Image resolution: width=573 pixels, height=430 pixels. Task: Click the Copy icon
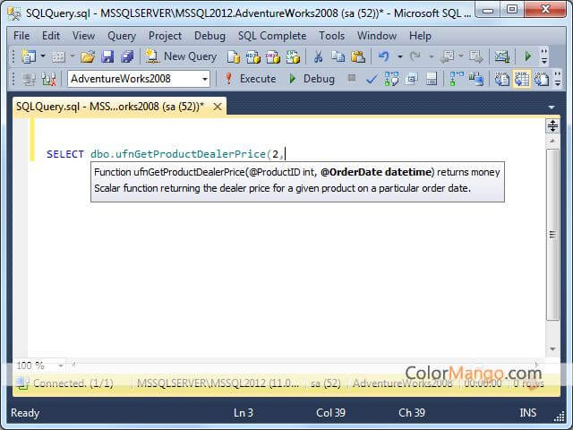coord(338,56)
